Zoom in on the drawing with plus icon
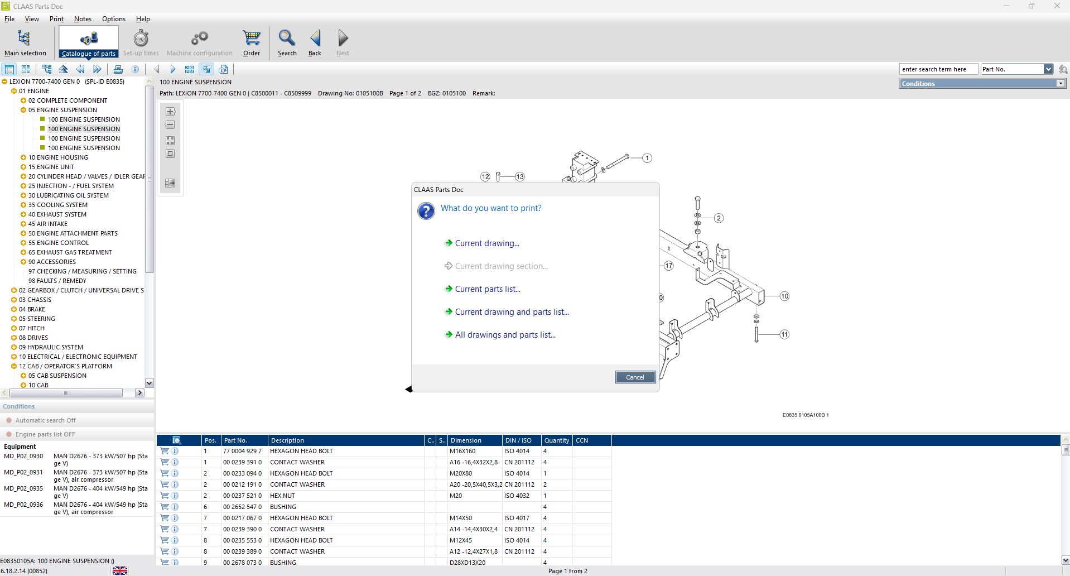The height and width of the screenshot is (576, 1070). [x=170, y=112]
